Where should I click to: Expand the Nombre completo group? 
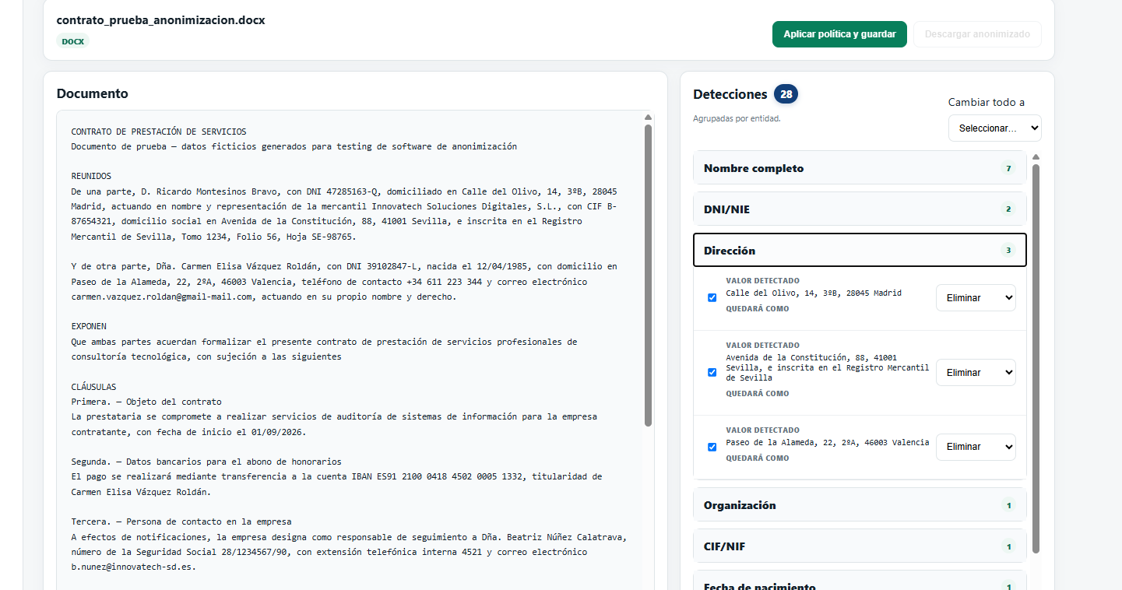point(860,168)
